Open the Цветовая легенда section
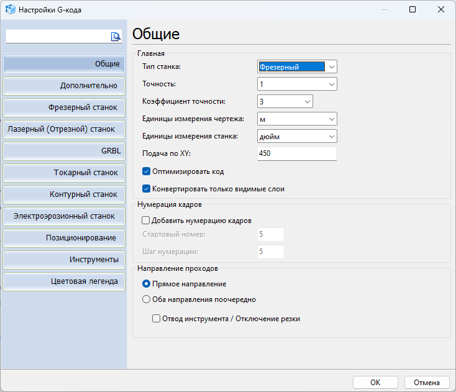The width and height of the screenshot is (456, 392). tap(64, 281)
